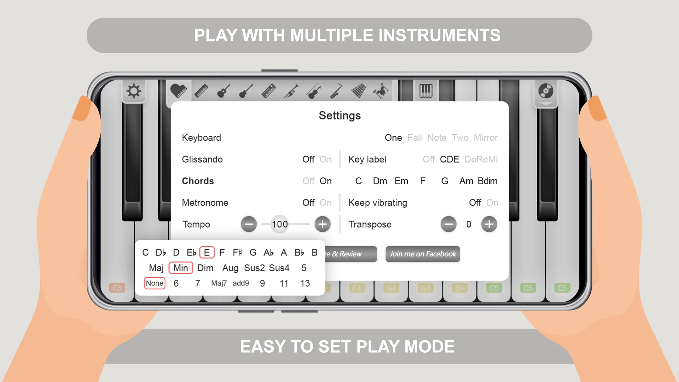Click Join me on Facebook button
The width and height of the screenshot is (679, 382).
point(423,254)
